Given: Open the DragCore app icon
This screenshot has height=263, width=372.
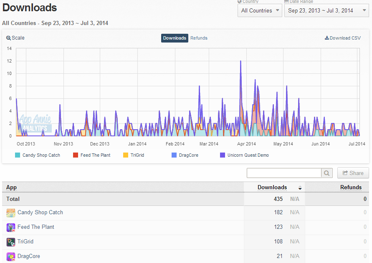Looking at the screenshot, I should pos(11,257).
